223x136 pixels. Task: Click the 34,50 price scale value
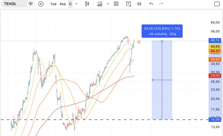pyautogui.click(x=215, y=64)
